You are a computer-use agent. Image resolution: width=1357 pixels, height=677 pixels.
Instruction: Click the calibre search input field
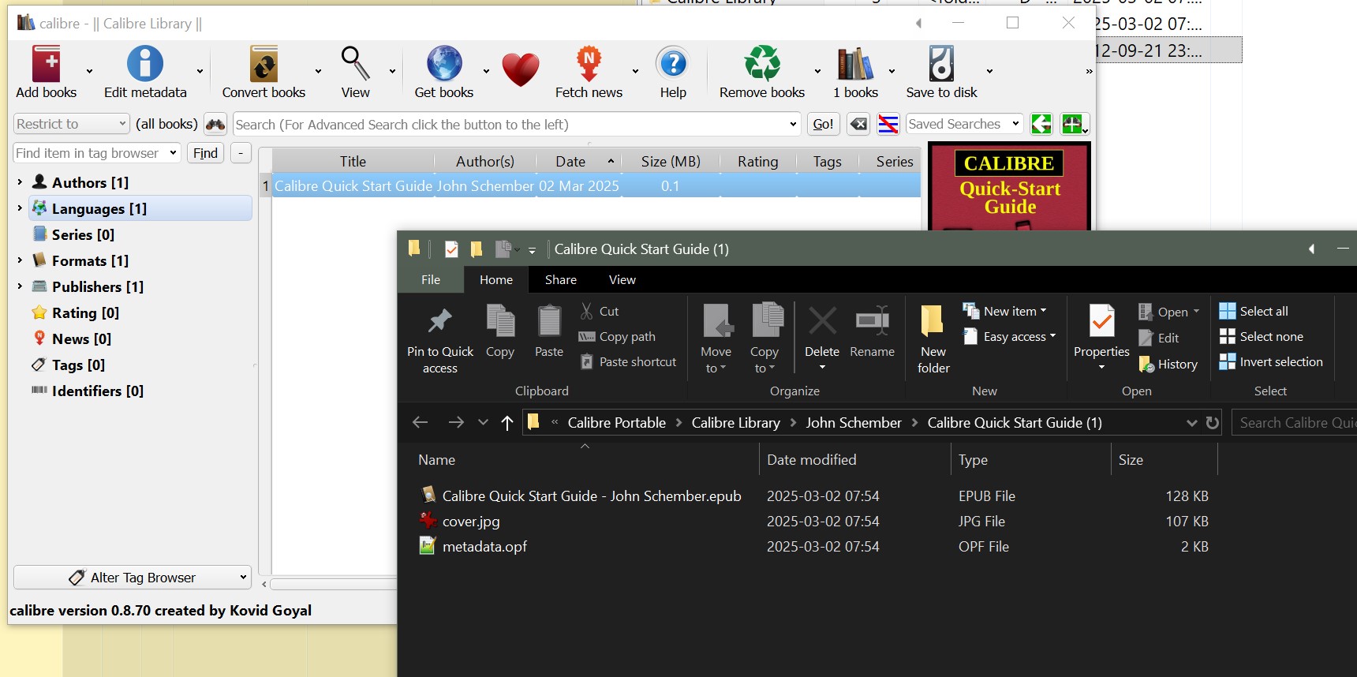(517, 124)
